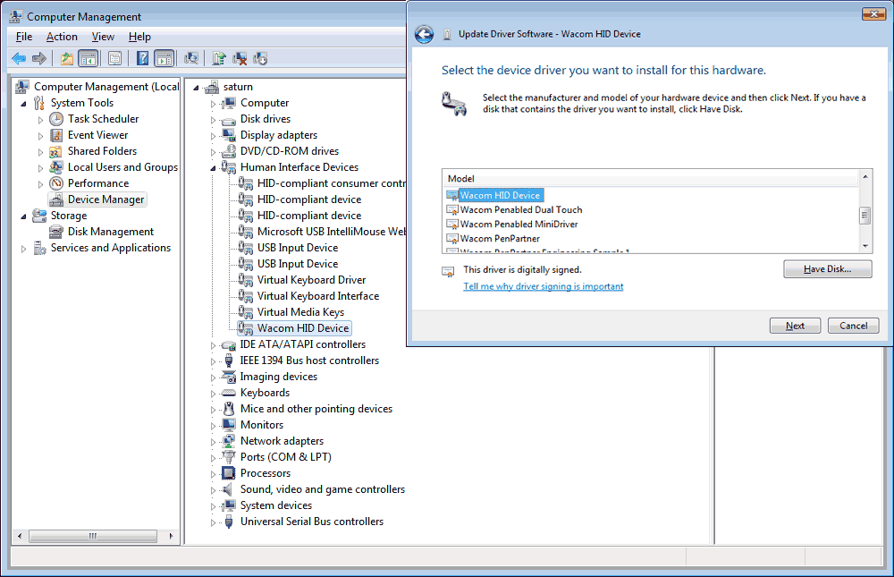Expand the Services and Applications node
This screenshot has height=577, width=894.
23,249
